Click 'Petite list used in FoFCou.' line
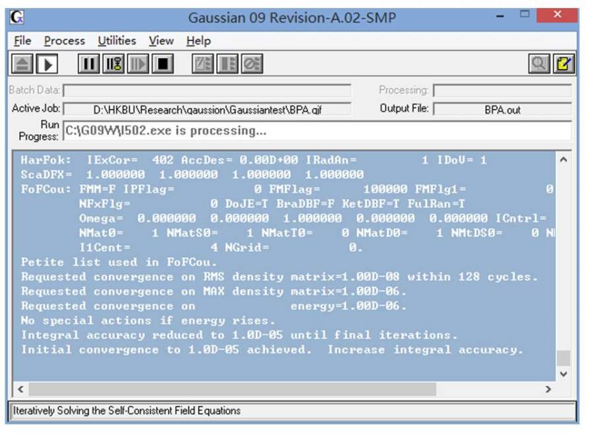This screenshot has height=446, width=595. pyautogui.click(x=119, y=262)
